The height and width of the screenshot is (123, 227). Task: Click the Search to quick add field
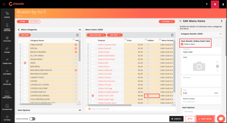click(101, 109)
